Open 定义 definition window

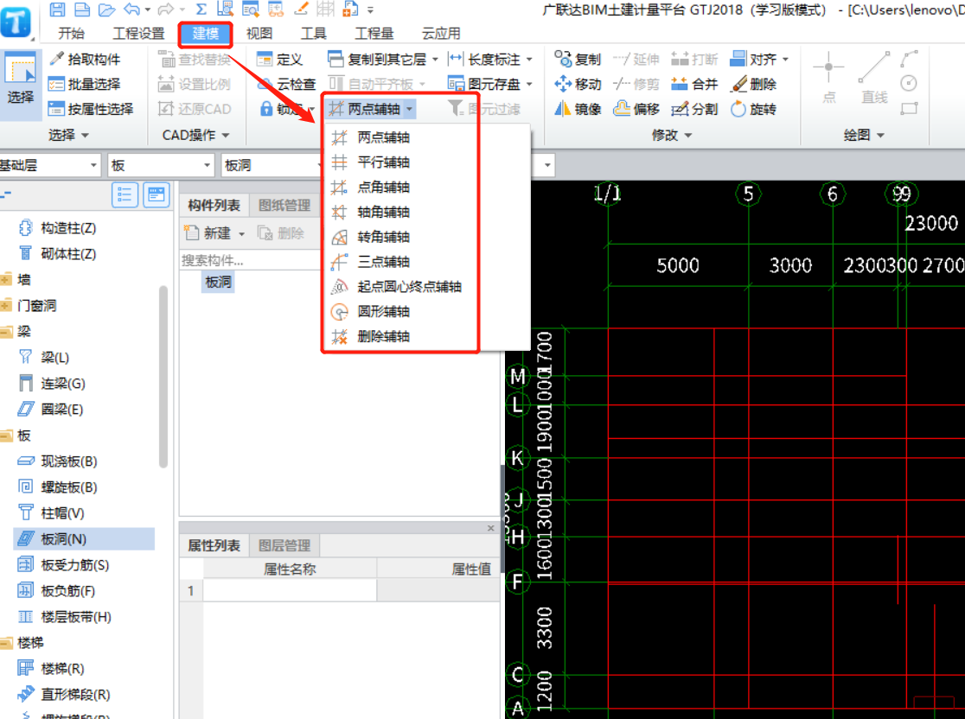pyautogui.click(x=280, y=59)
